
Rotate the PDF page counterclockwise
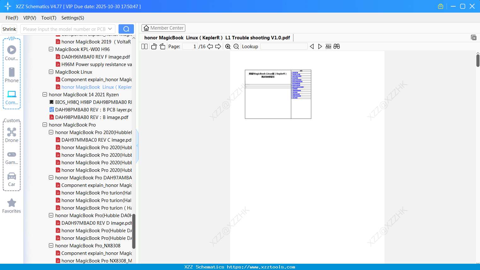(154, 47)
